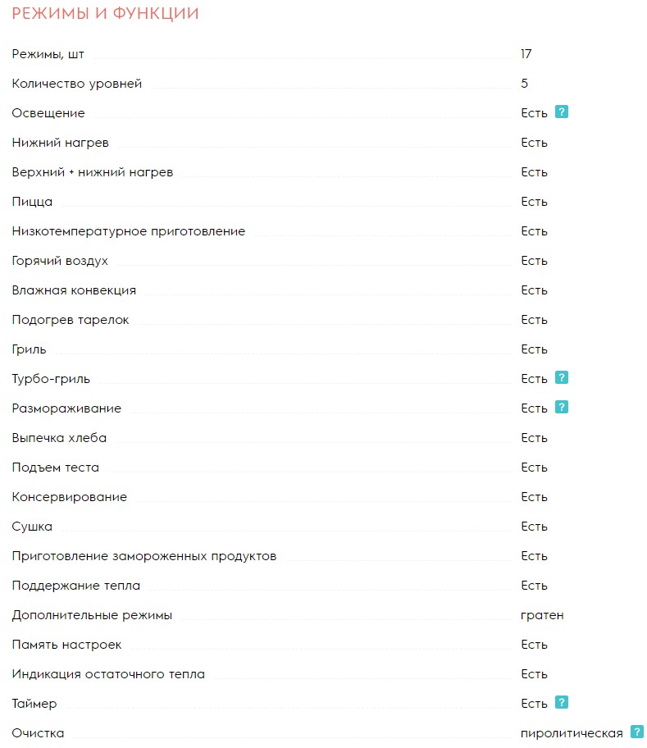Click the help icon next to Освещение

click(x=562, y=112)
